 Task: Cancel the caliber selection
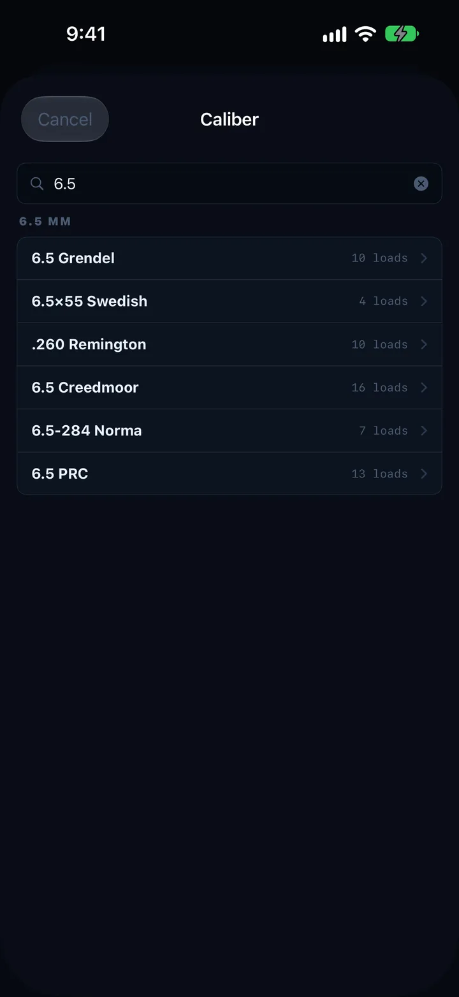65,119
